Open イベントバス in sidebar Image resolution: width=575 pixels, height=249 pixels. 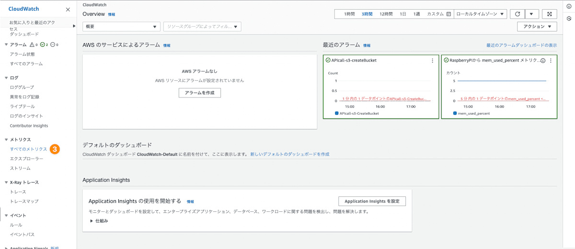(x=22, y=235)
